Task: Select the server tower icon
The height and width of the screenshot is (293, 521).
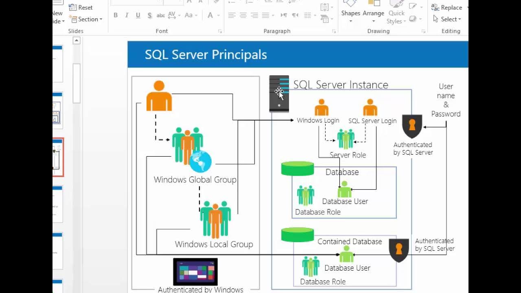Action: coord(279,94)
